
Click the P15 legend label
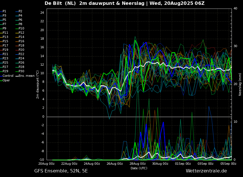click(x=5, y=41)
